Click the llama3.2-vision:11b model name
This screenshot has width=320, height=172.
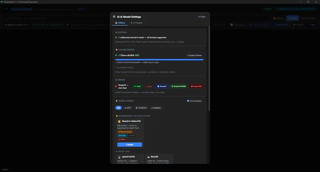point(131,121)
